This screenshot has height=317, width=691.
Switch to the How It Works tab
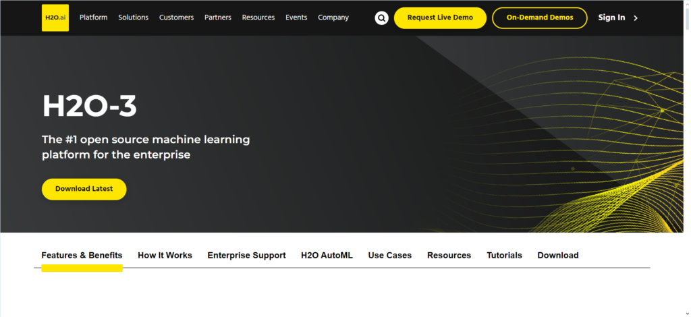[x=165, y=256]
